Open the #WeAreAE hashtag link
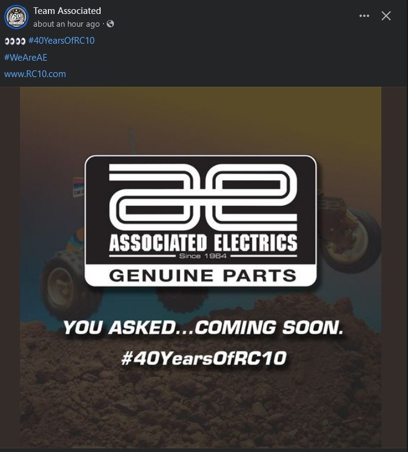This screenshot has width=408, height=452. click(x=25, y=58)
